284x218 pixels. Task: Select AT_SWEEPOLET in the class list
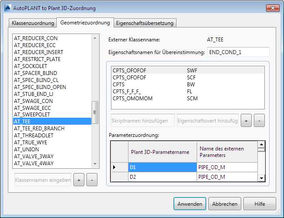pos(52,115)
